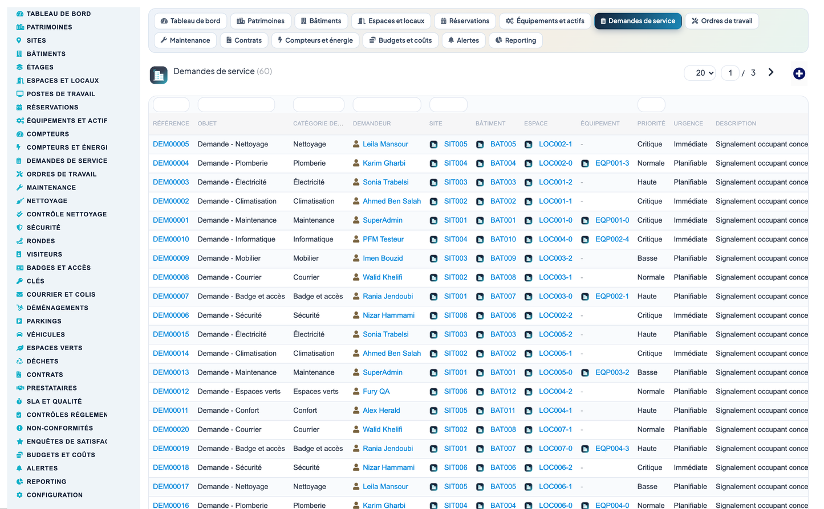The width and height of the screenshot is (824, 509).
Task: Open Demandes de service in sidebar
Action: (x=67, y=161)
